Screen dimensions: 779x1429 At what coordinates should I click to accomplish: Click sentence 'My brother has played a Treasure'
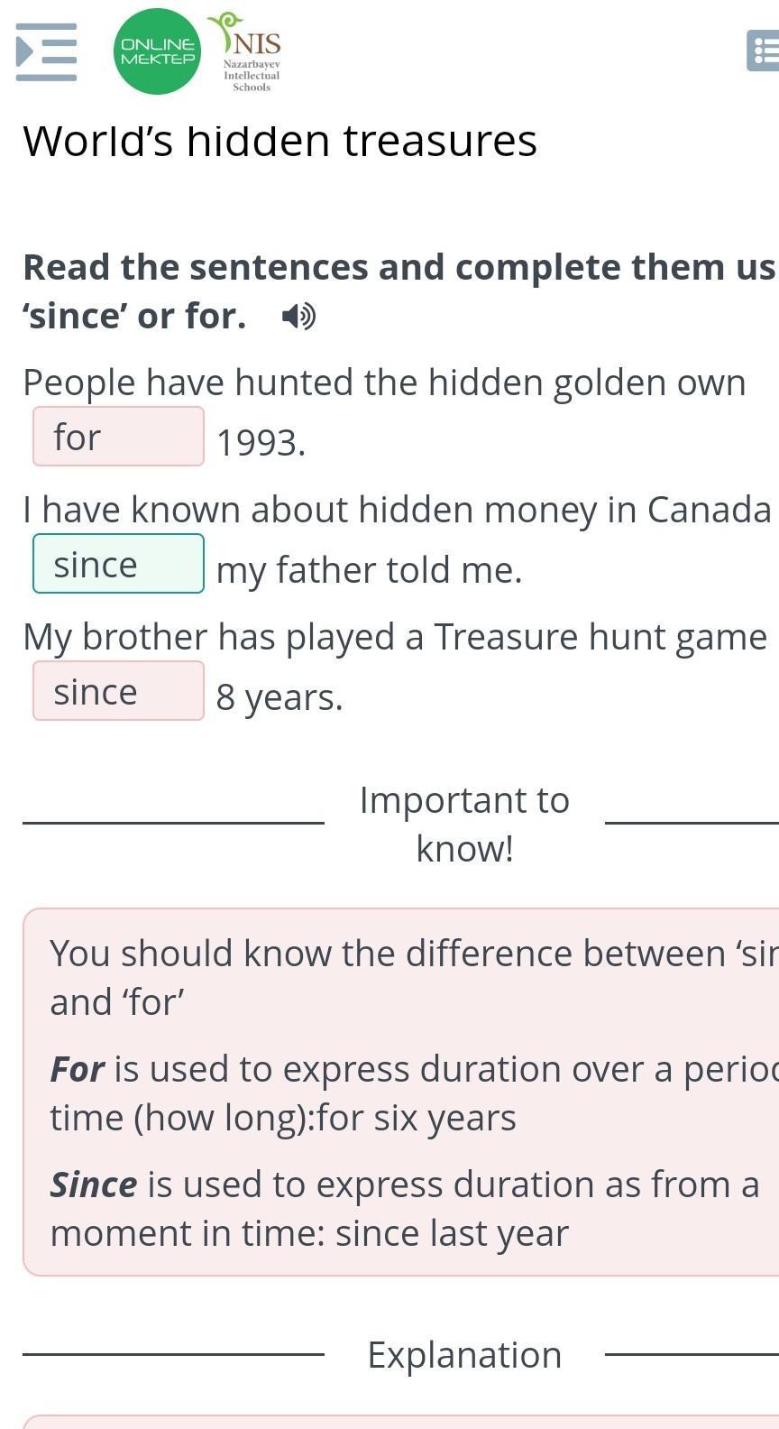[x=395, y=637]
